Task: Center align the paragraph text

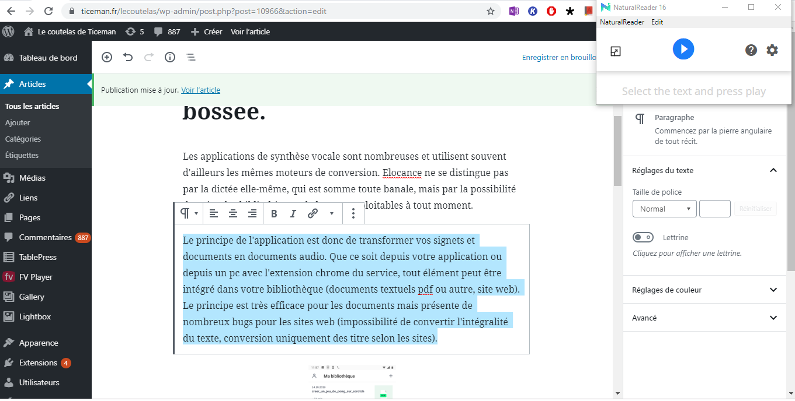Action: click(233, 213)
